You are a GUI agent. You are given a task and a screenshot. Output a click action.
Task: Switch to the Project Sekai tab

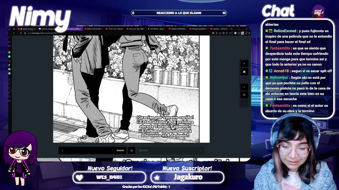[x=199, y=29]
